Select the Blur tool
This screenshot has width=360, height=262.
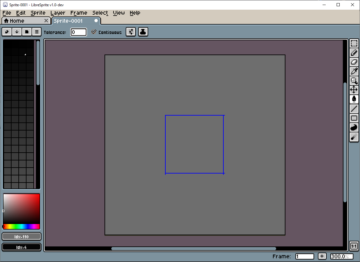click(354, 137)
